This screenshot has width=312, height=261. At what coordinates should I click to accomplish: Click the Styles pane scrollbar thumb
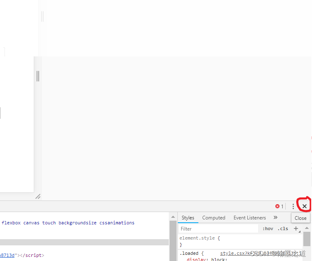coord(307,239)
